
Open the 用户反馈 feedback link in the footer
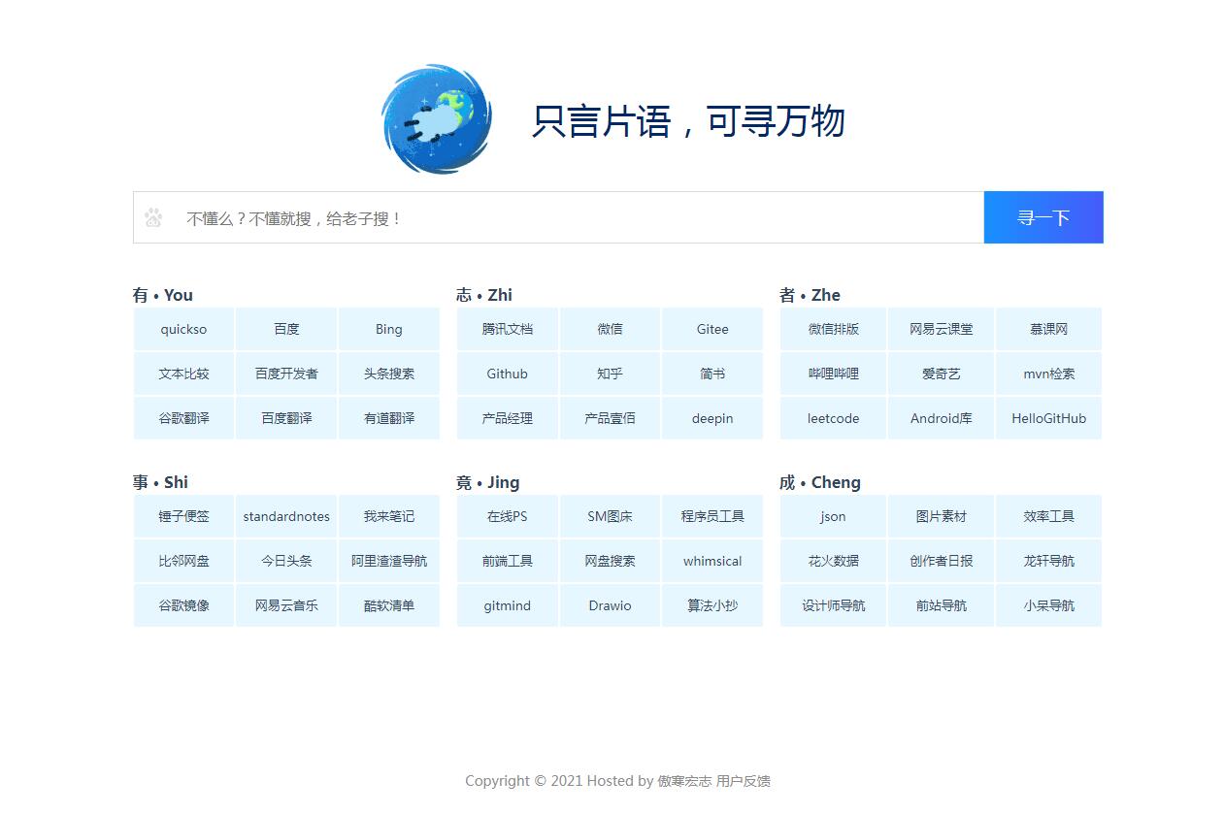(x=744, y=781)
